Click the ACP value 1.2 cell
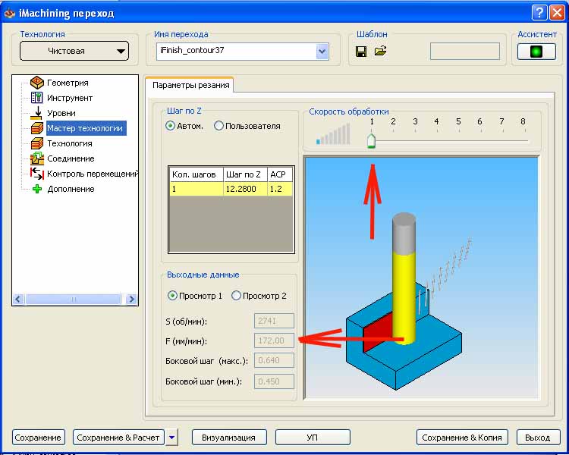The width and height of the screenshot is (569, 455). [280, 189]
